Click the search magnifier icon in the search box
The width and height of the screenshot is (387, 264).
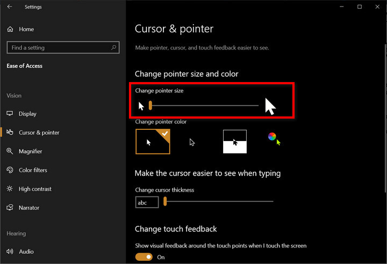coord(114,48)
